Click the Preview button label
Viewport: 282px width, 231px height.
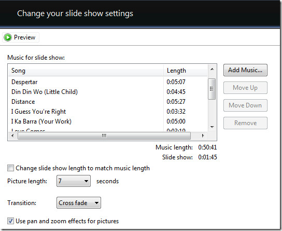(x=25, y=37)
